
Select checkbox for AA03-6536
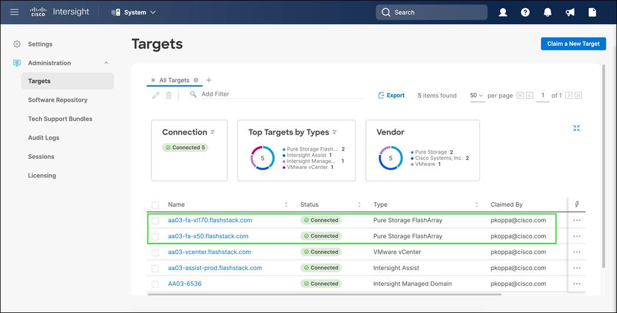click(155, 284)
